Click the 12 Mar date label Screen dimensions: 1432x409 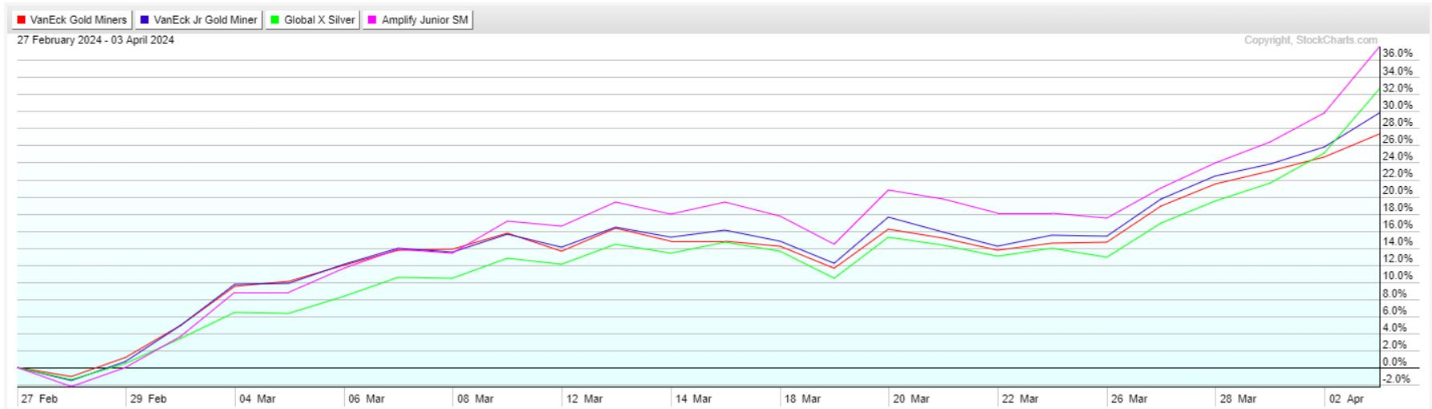(x=585, y=399)
